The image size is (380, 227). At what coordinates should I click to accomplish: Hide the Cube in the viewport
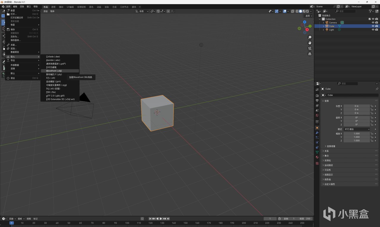[x=373, y=26]
